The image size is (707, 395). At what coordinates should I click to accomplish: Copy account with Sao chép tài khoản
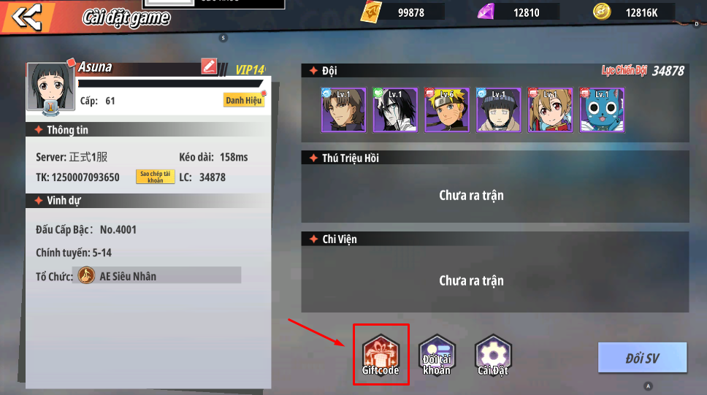pos(155,177)
